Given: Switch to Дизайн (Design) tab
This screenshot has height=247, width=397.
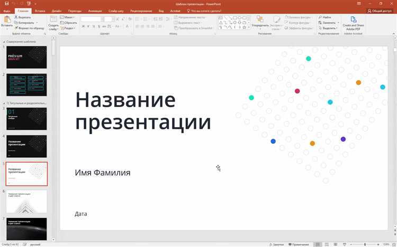Looking at the screenshot, I should point(57,11).
